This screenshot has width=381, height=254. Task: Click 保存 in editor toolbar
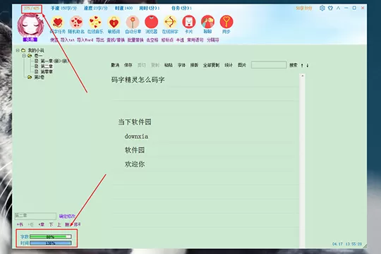(x=128, y=65)
